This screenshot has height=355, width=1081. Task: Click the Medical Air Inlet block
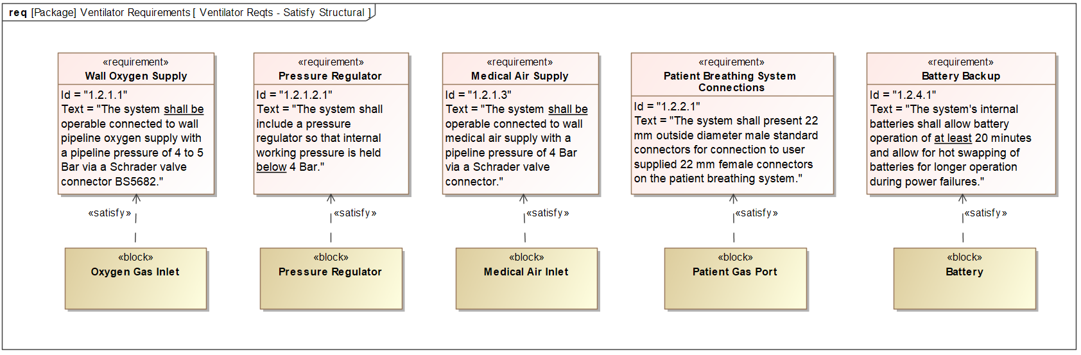pos(526,279)
